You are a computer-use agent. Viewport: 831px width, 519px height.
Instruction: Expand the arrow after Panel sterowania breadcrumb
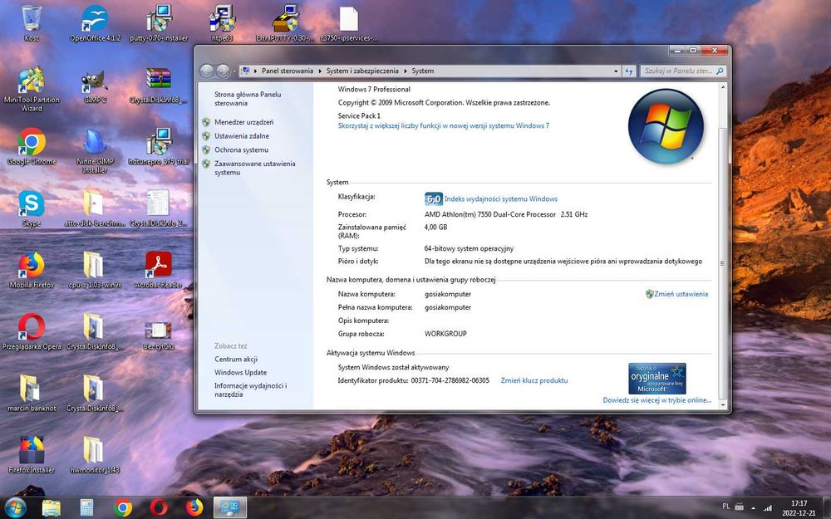319,71
